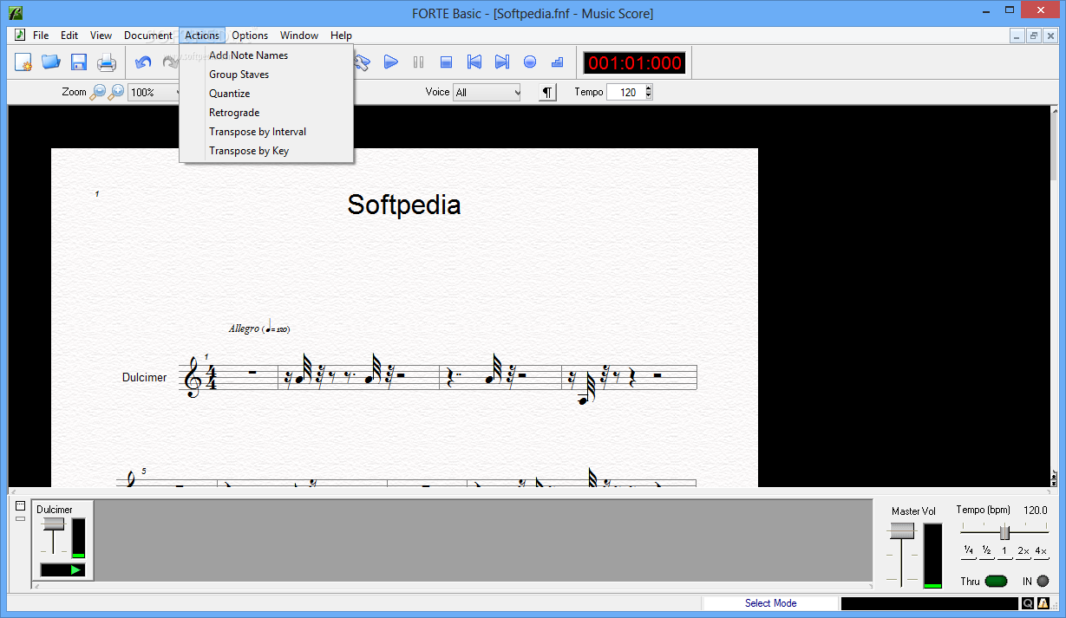Jump to the start of score
The height and width of the screenshot is (618, 1066).
474,62
